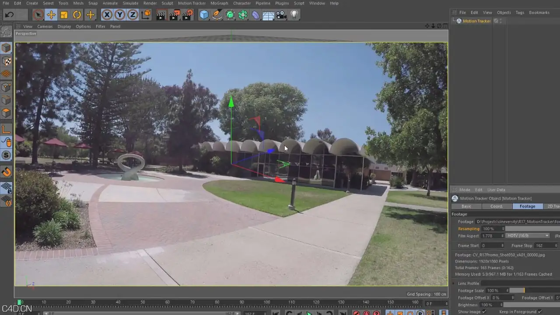Click the Bend deformer icon
The image size is (560, 315).
click(256, 15)
